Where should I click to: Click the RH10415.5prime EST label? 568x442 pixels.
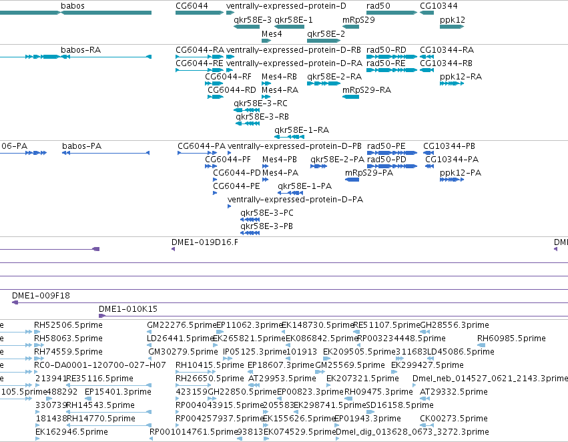210,365
